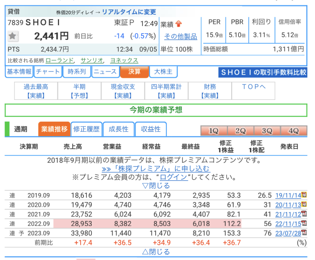Open announcement date 21/11/12

(288, 214)
